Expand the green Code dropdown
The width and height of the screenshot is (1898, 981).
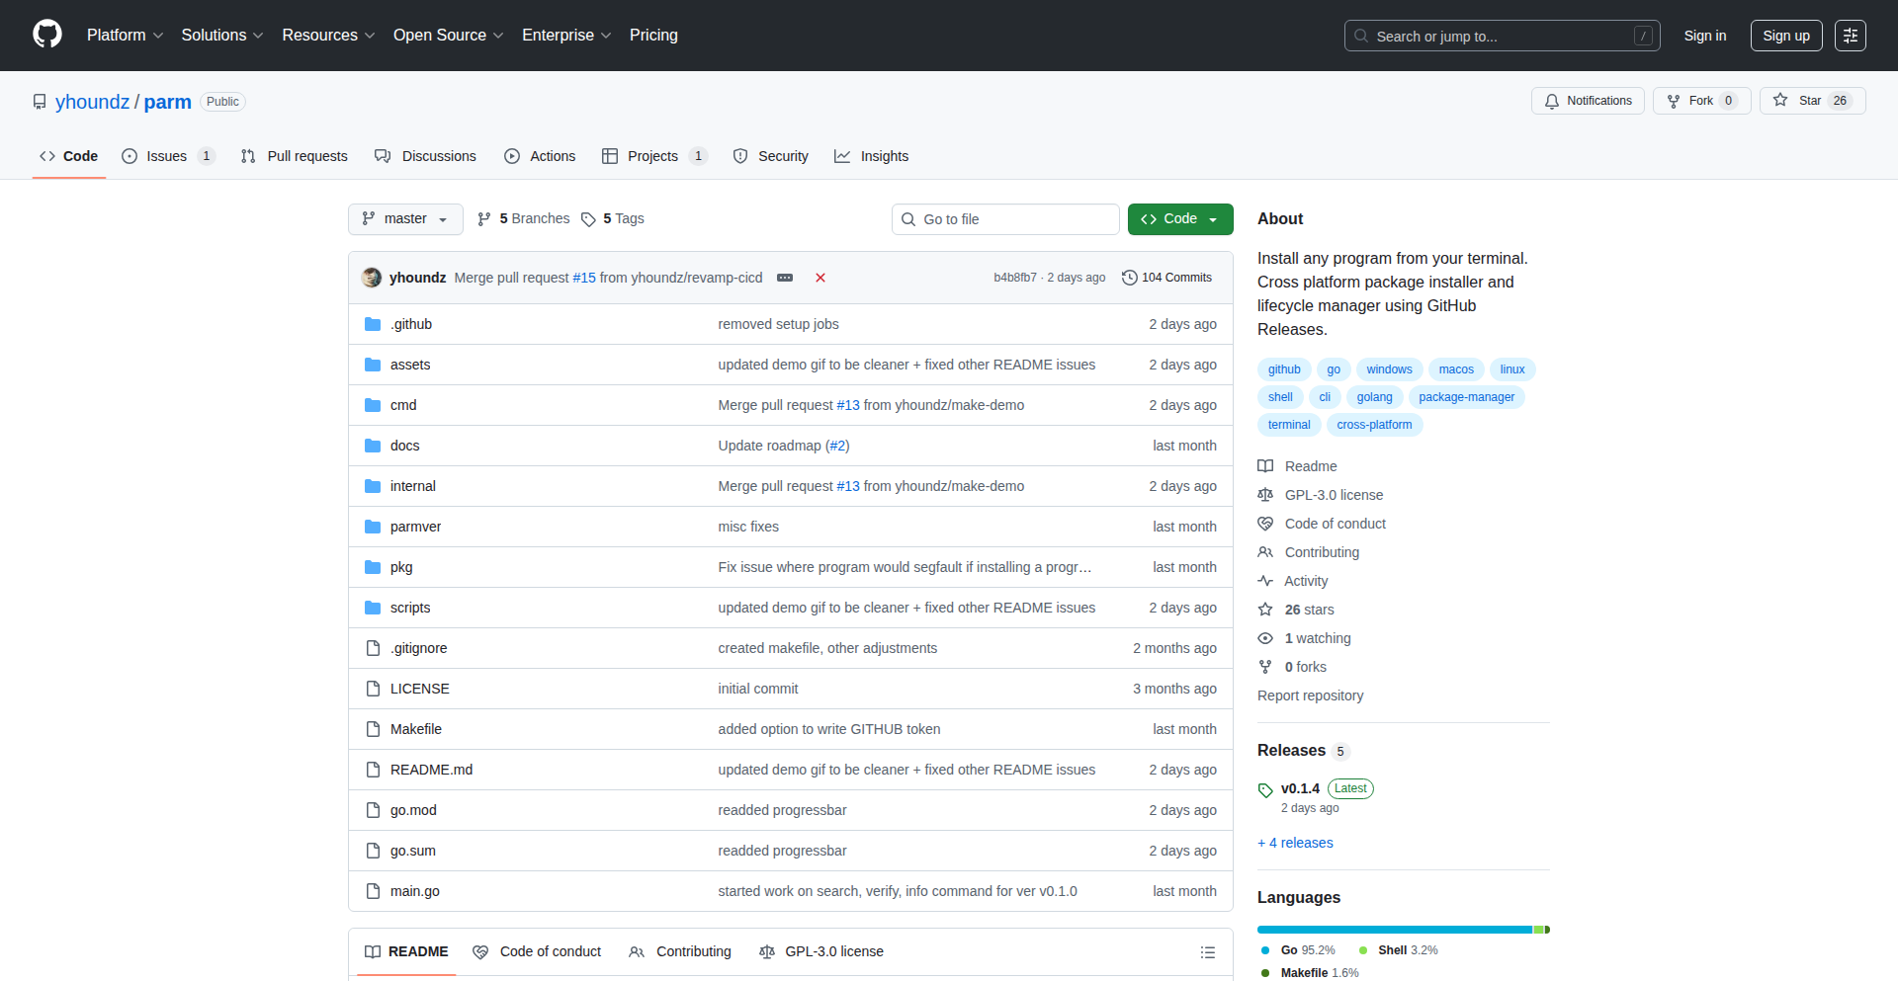pyautogui.click(x=1213, y=218)
